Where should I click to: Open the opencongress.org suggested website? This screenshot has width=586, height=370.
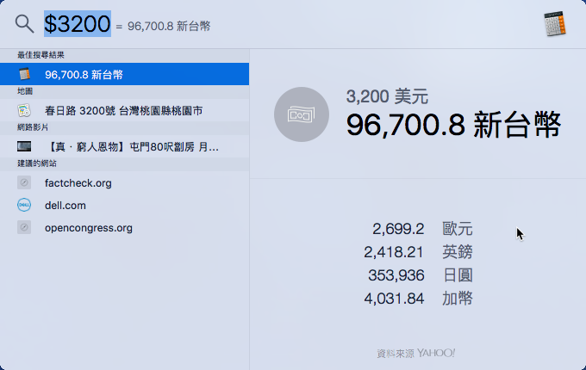(124, 227)
